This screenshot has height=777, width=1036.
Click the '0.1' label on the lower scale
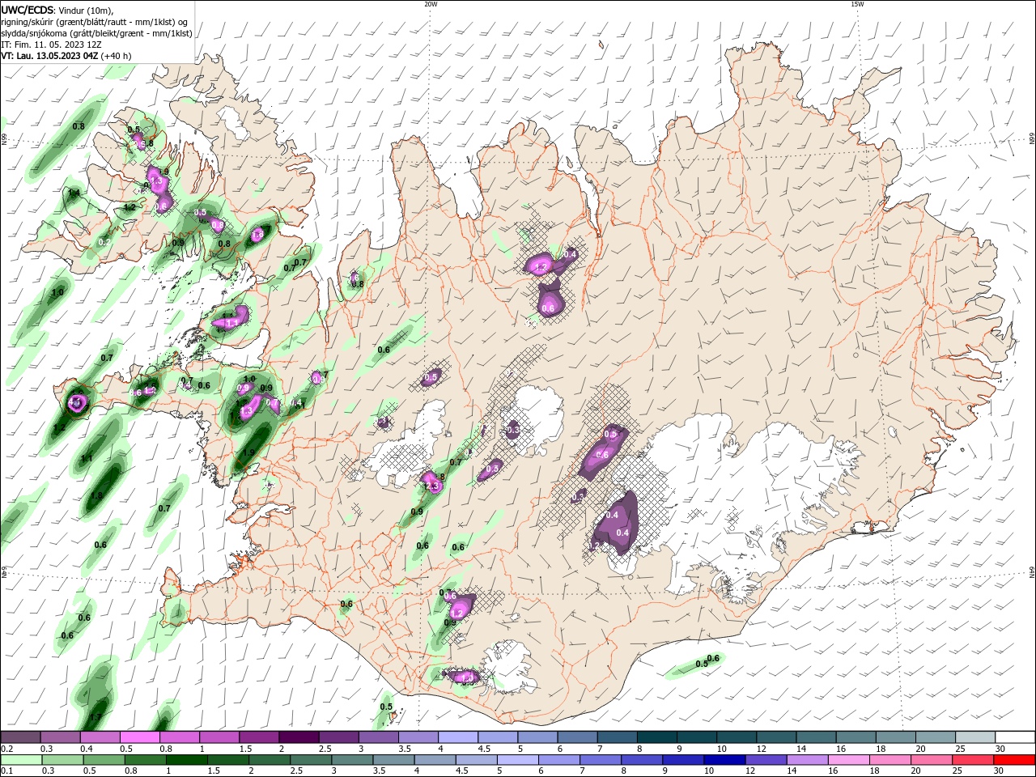click(x=6, y=771)
